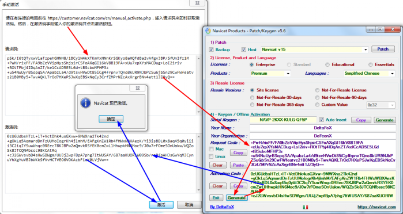This screenshot has width=403, height=214.
Task: Select the Educational license radio button
Action: point(327,64)
